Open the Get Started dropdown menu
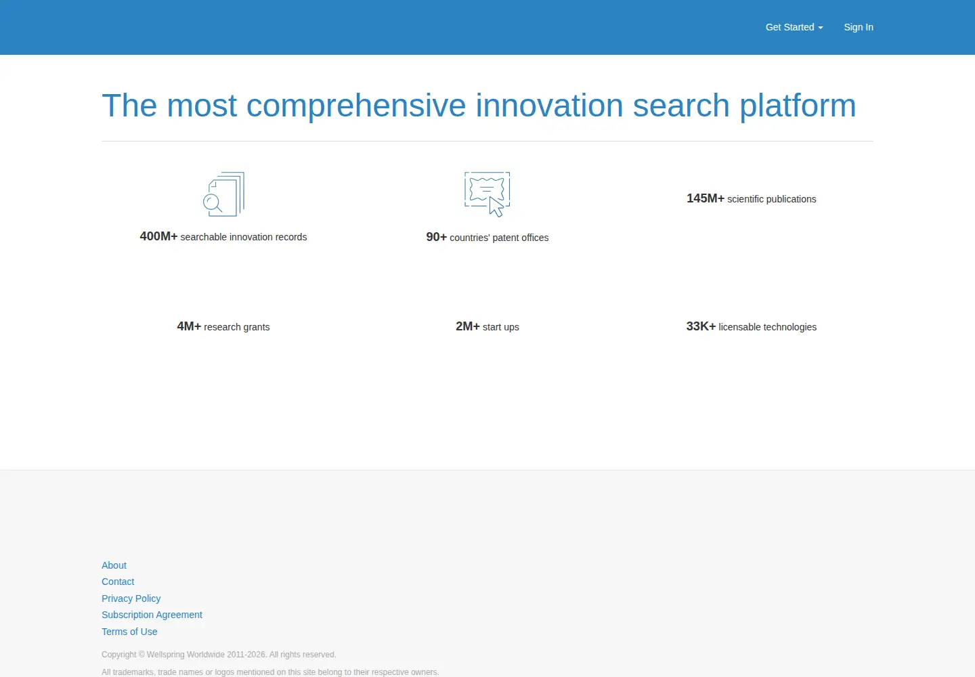The image size is (975, 677). click(x=794, y=27)
